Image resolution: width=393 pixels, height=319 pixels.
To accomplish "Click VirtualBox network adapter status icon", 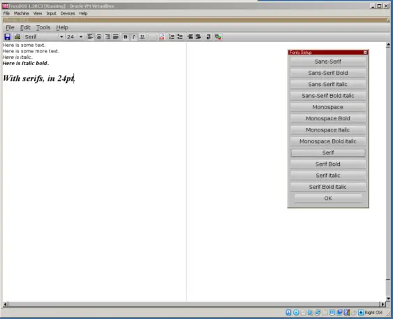I will (318, 313).
